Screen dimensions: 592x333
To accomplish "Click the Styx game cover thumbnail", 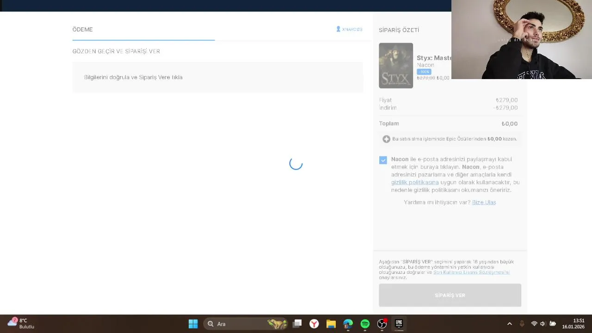I will 396,66.
